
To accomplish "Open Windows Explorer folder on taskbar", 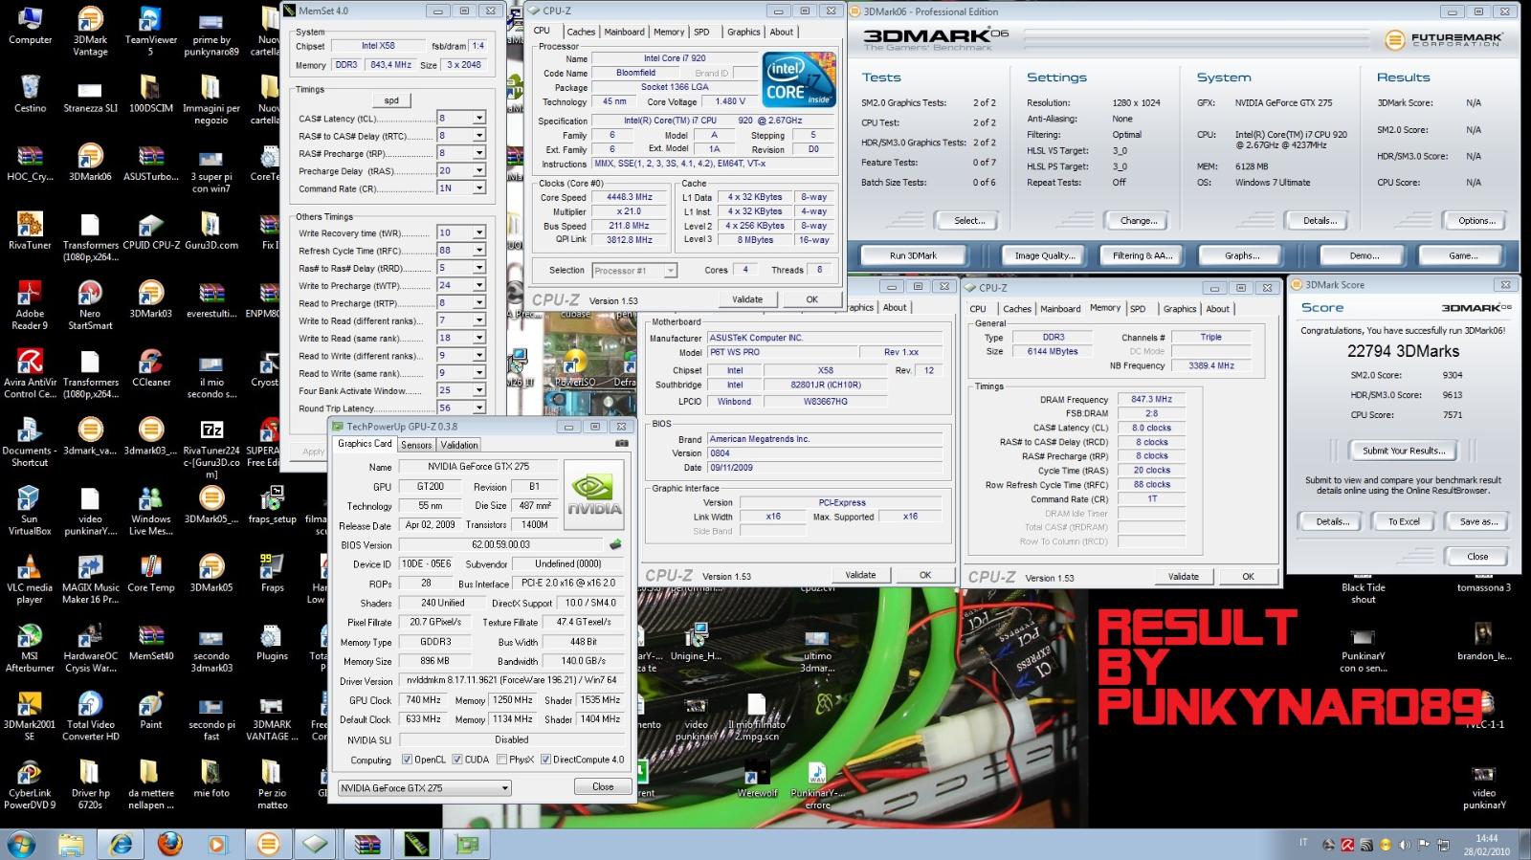I will [x=71, y=844].
